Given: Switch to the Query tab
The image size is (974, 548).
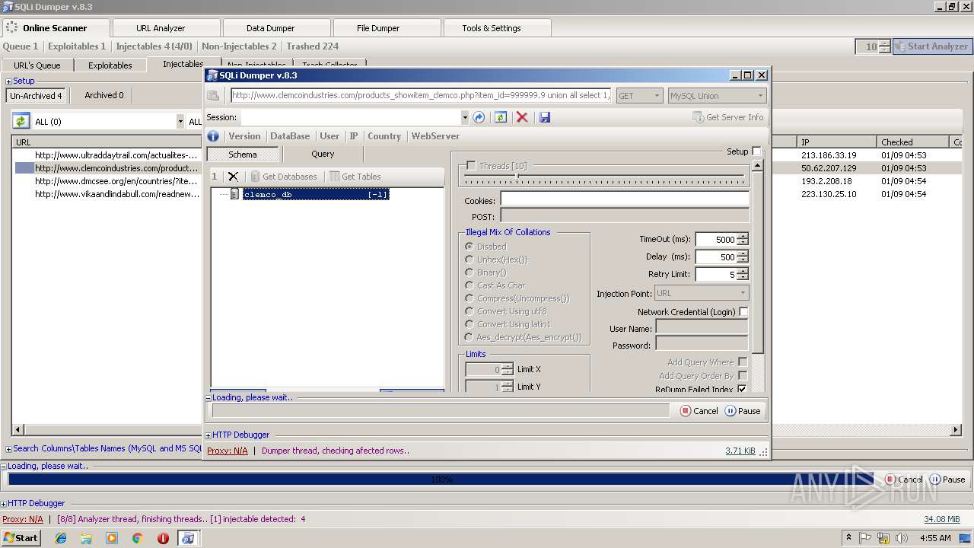Looking at the screenshot, I should point(323,155).
